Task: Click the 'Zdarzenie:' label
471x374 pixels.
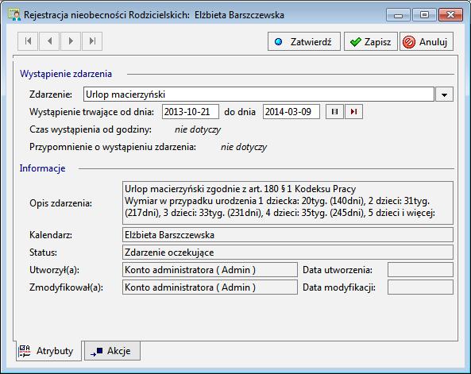Action: coord(51,94)
